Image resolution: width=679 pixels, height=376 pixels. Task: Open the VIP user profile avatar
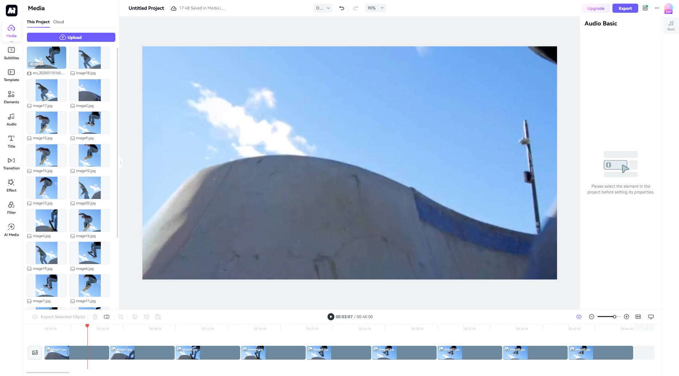[x=668, y=8]
